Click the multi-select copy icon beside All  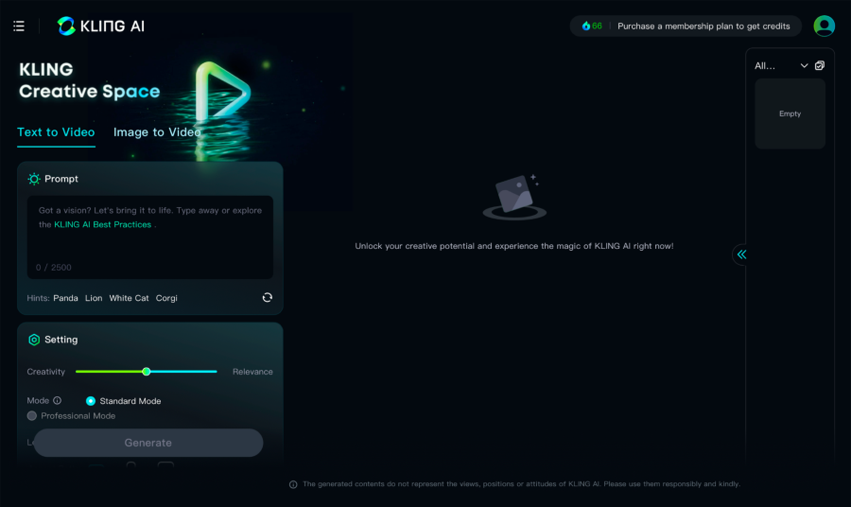click(x=820, y=65)
